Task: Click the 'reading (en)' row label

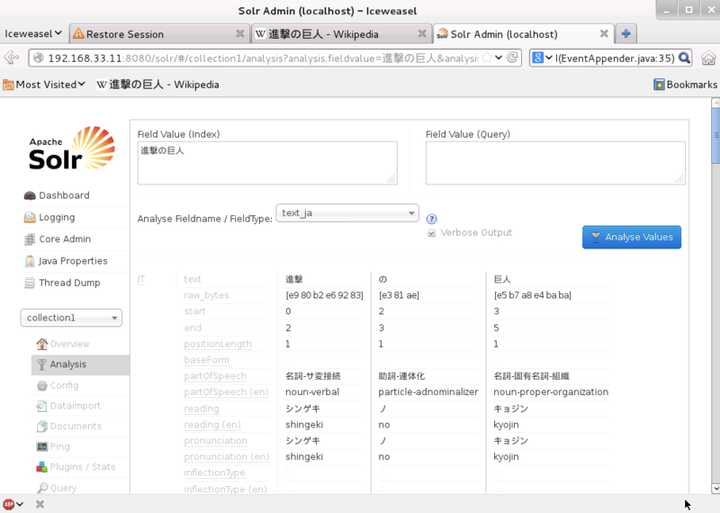Action: point(212,425)
